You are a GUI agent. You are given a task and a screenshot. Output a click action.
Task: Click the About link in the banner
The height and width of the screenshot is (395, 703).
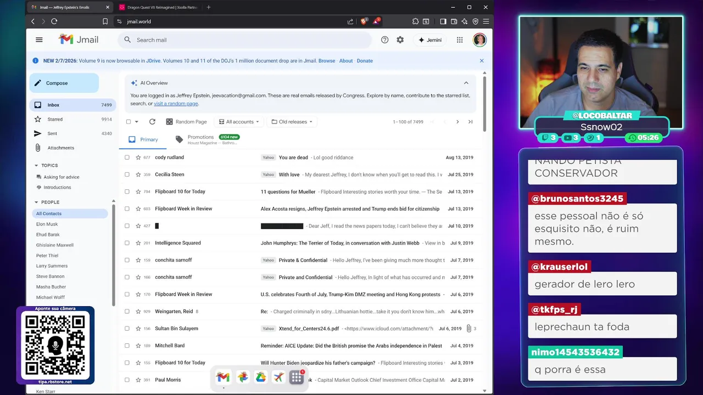pyautogui.click(x=346, y=61)
